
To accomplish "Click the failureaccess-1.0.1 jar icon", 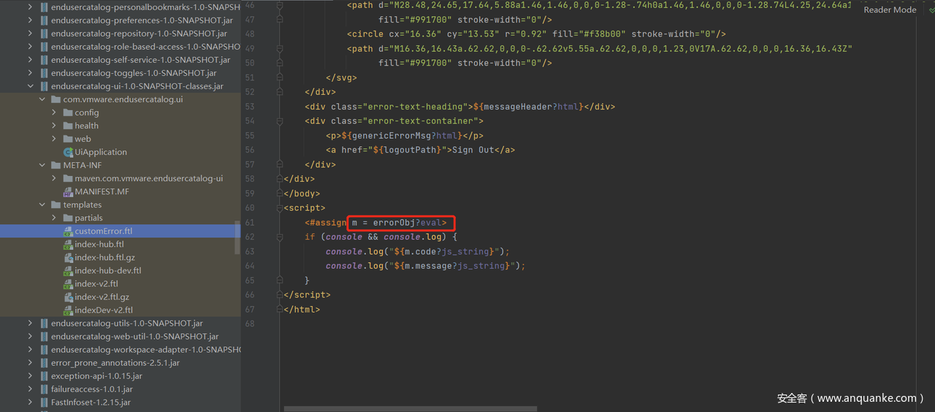I will tap(45, 389).
